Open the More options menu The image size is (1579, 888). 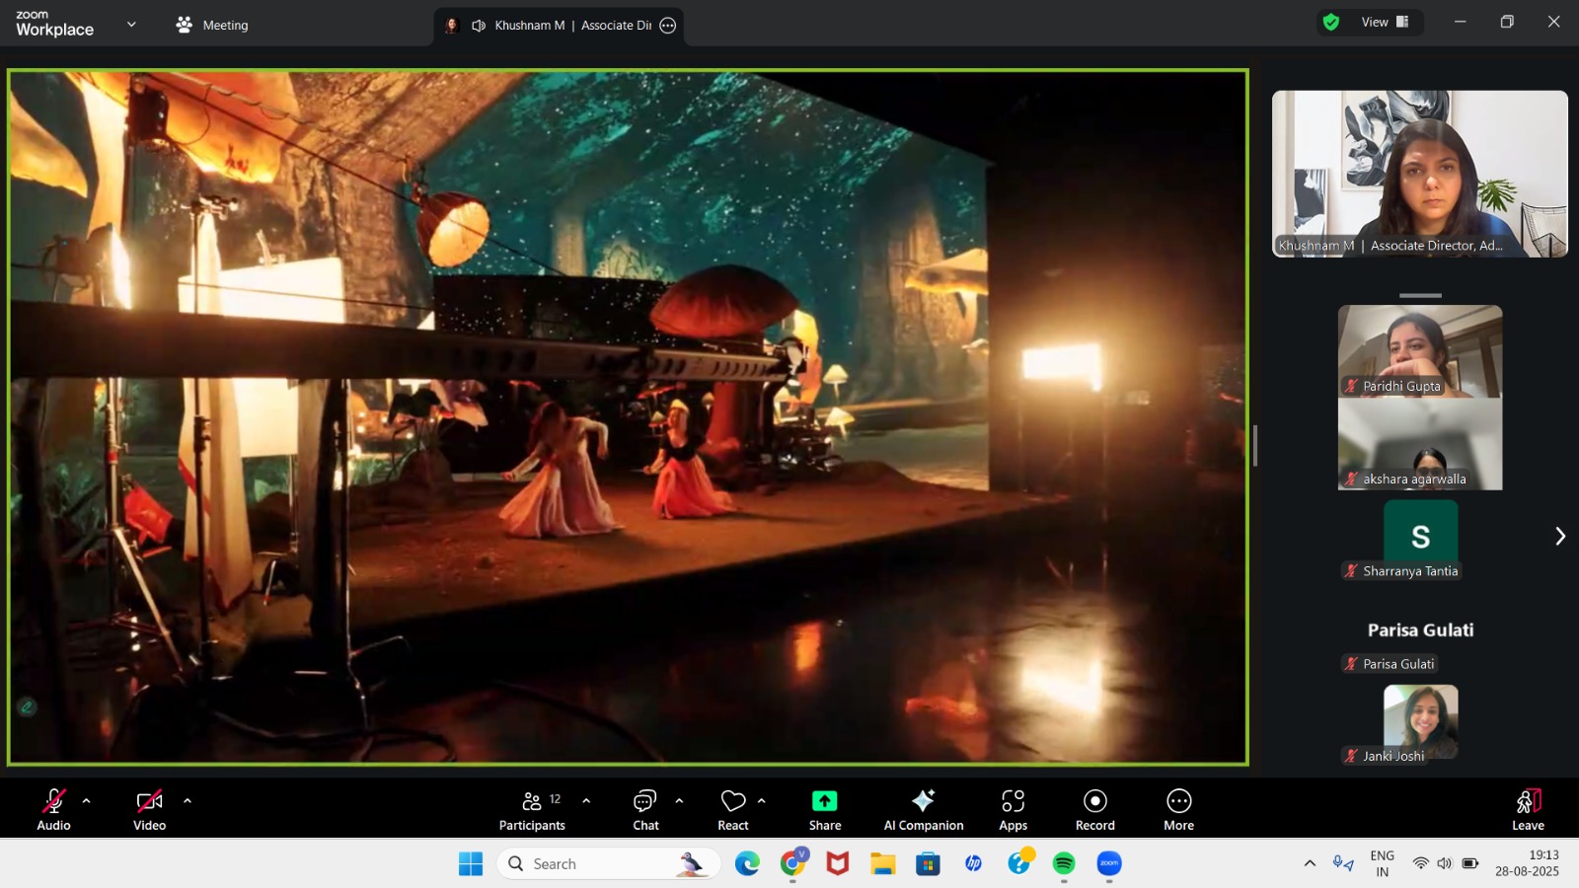coord(1178,809)
